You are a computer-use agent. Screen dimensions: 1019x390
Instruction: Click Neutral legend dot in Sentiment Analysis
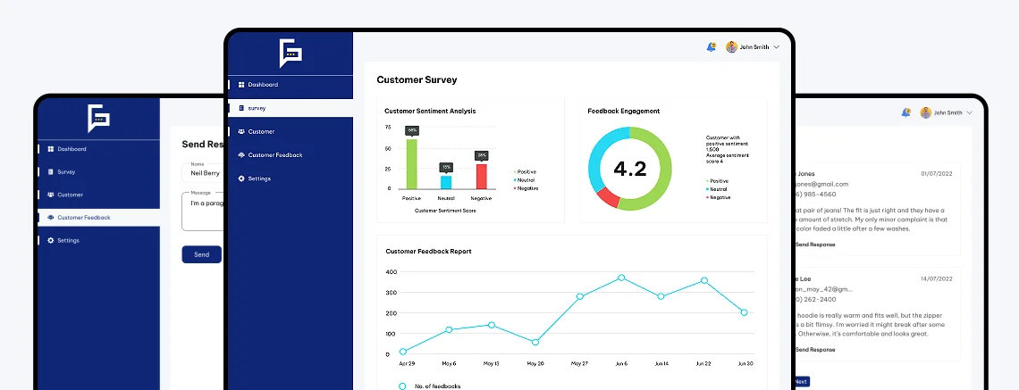[x=515, y=180]
